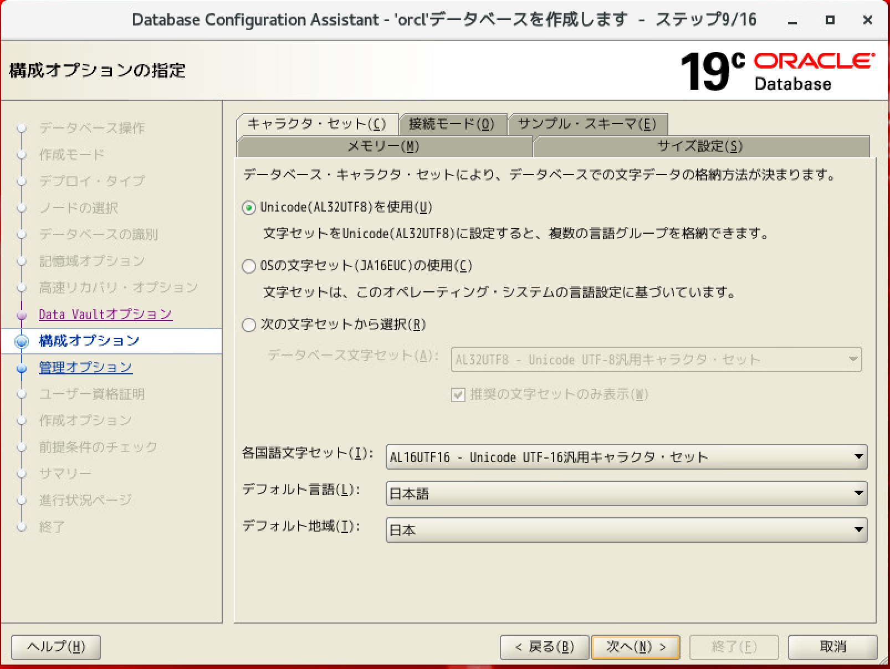Select Unicode(AL32UTF8)を使用 radio button

tap(249, 208)
